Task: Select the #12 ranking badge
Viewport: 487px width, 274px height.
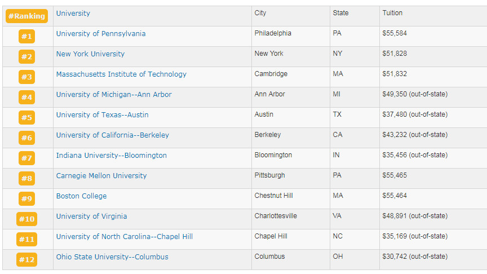Action: pos(26,260)
